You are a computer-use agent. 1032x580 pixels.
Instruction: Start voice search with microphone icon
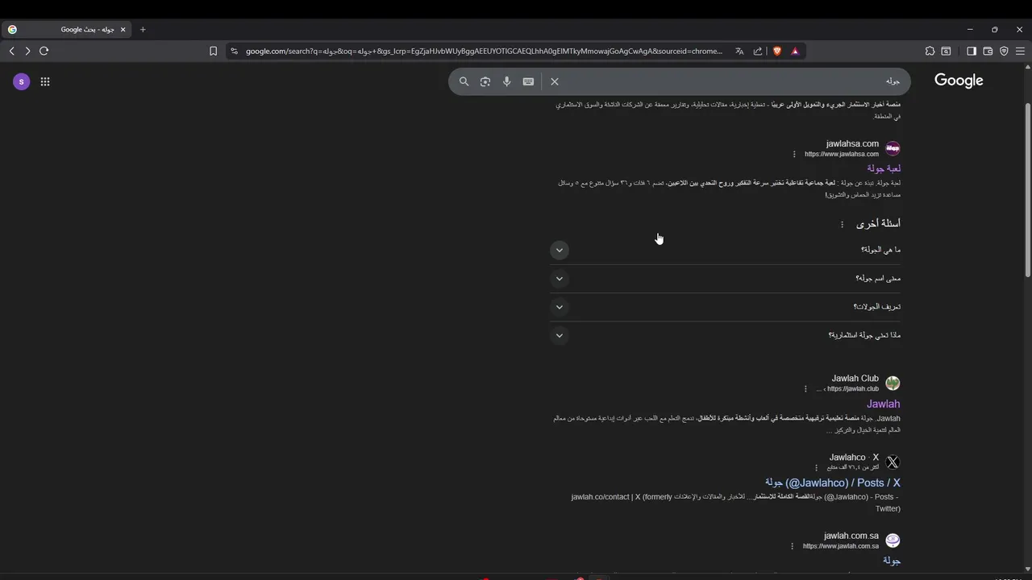(x=506, y=81)
